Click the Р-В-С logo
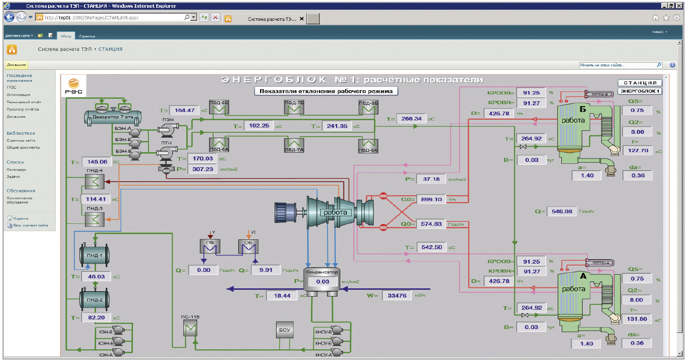Screen dimensions: 687x362 (x=74, y=86)
